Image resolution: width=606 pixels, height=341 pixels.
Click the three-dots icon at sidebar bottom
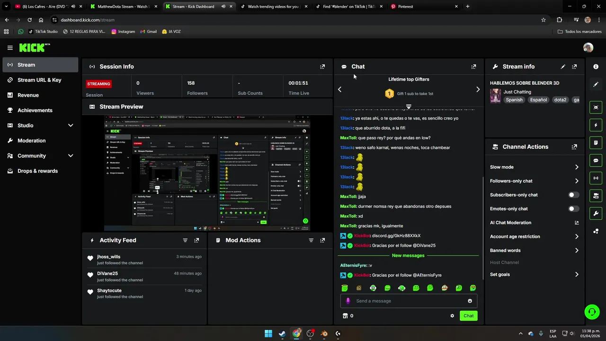click(596, 231)
